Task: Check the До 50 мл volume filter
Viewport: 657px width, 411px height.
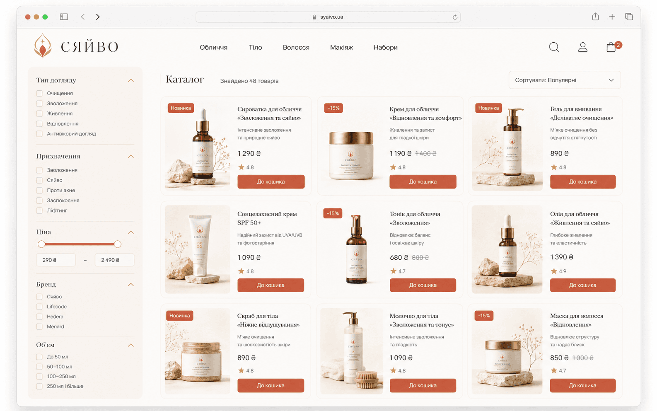Action: click(x=39, y=357)
